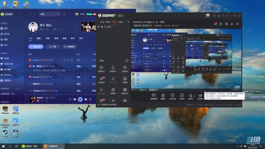The image size is (265, 149).
Task: Pause playback in QQ Music player bar
Action: (x=80, y=99)
